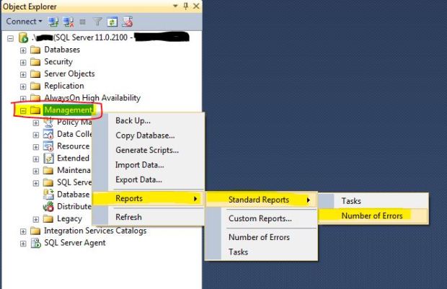Expand the Integration Services Catalogs node
Screen dimensions: 447x289
[24, 231]
